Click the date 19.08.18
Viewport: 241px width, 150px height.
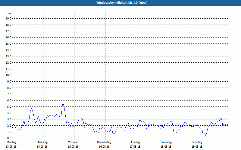tap(197, 147)
